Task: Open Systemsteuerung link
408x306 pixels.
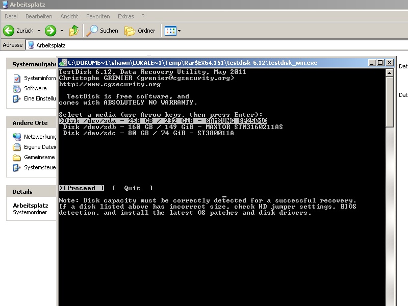Action: coord(40,167)
